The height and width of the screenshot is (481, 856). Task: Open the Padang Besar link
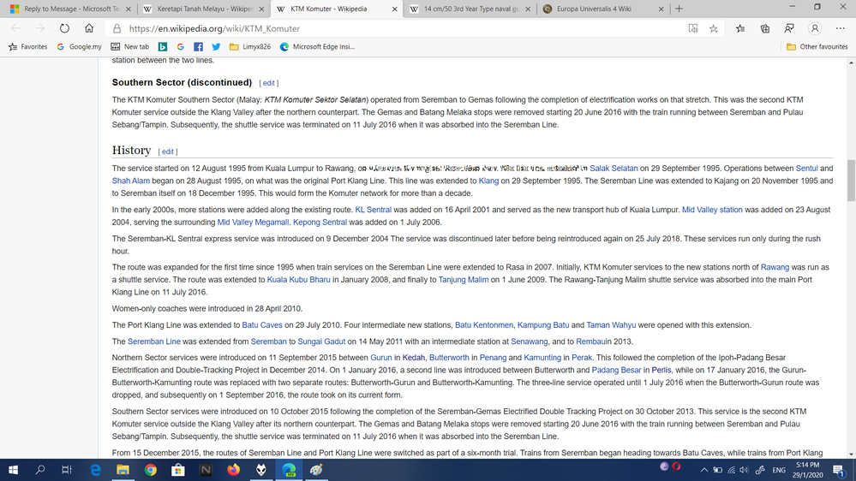coord(616,371)
